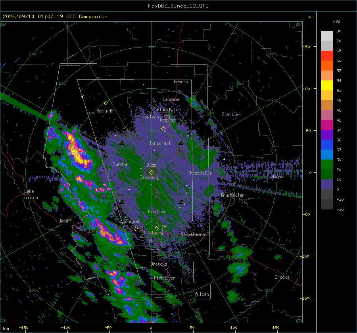
Task: Click the Lake Louise label
Action: point(31,194)
